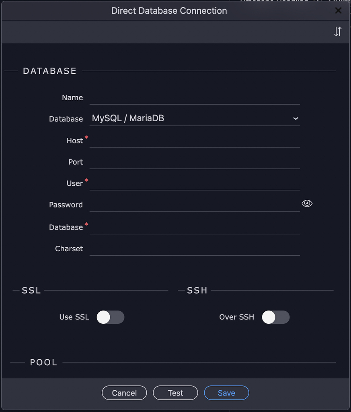Click into the Host field

(194, 141)
